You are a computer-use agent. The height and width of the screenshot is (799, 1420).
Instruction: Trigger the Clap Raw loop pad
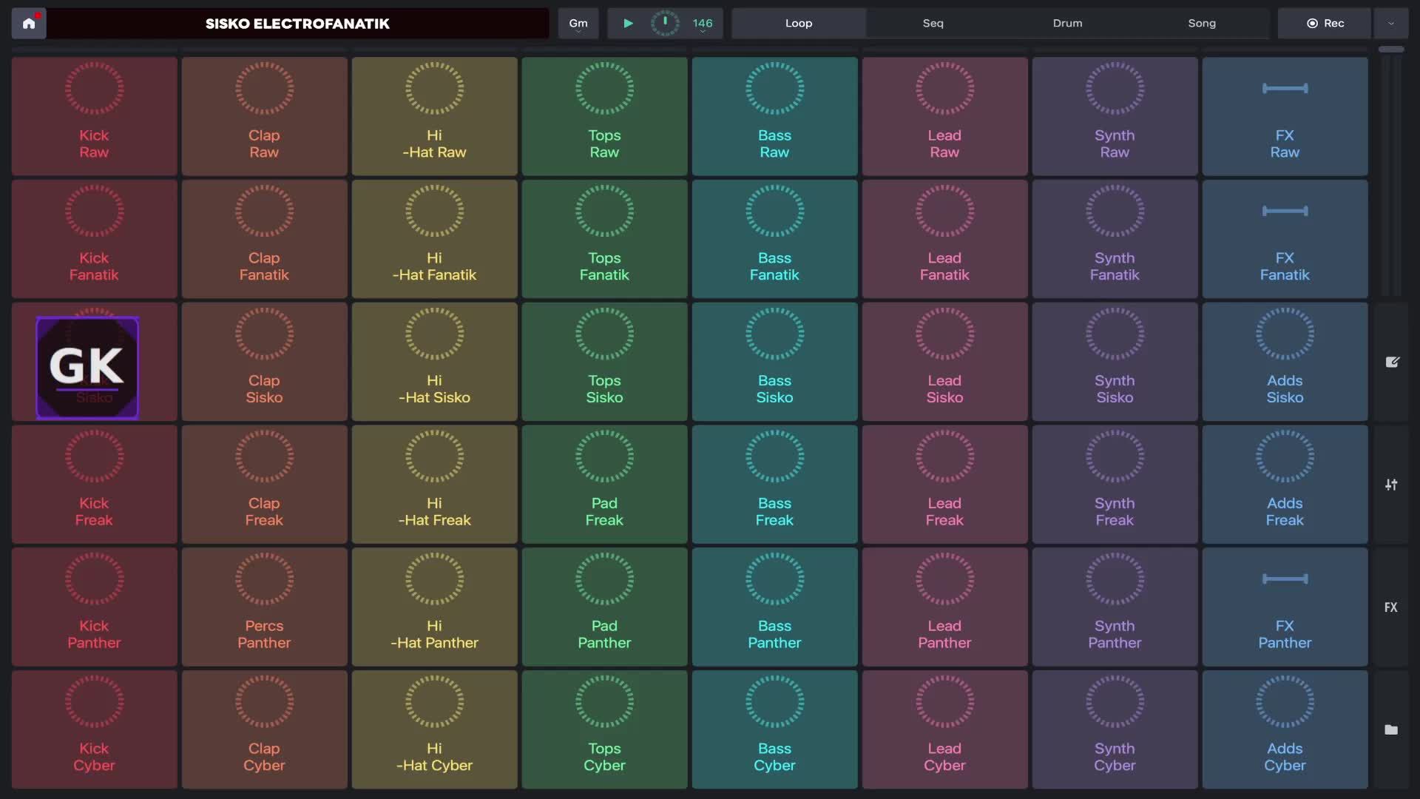[x=265, y=117]
